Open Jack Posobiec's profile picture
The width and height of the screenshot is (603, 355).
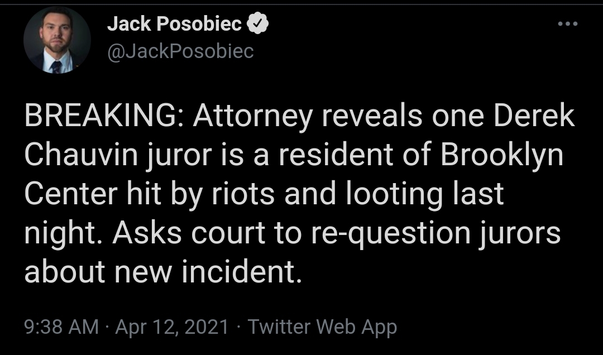57,40
